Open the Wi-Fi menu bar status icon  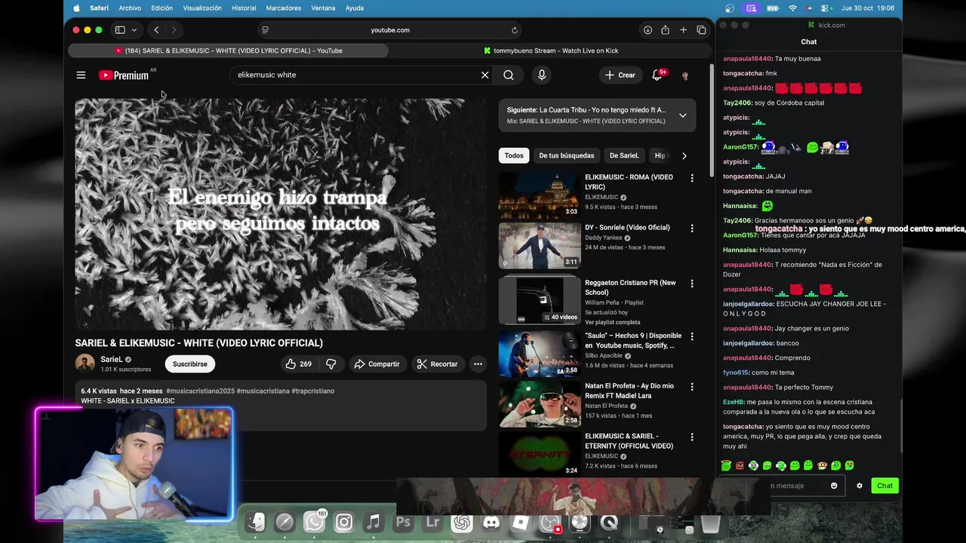(x=792, y=8)
